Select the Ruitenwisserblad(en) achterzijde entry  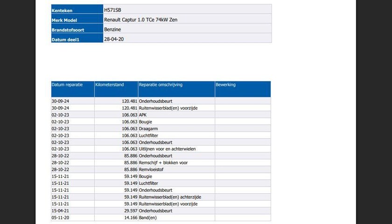coord(170,197)
